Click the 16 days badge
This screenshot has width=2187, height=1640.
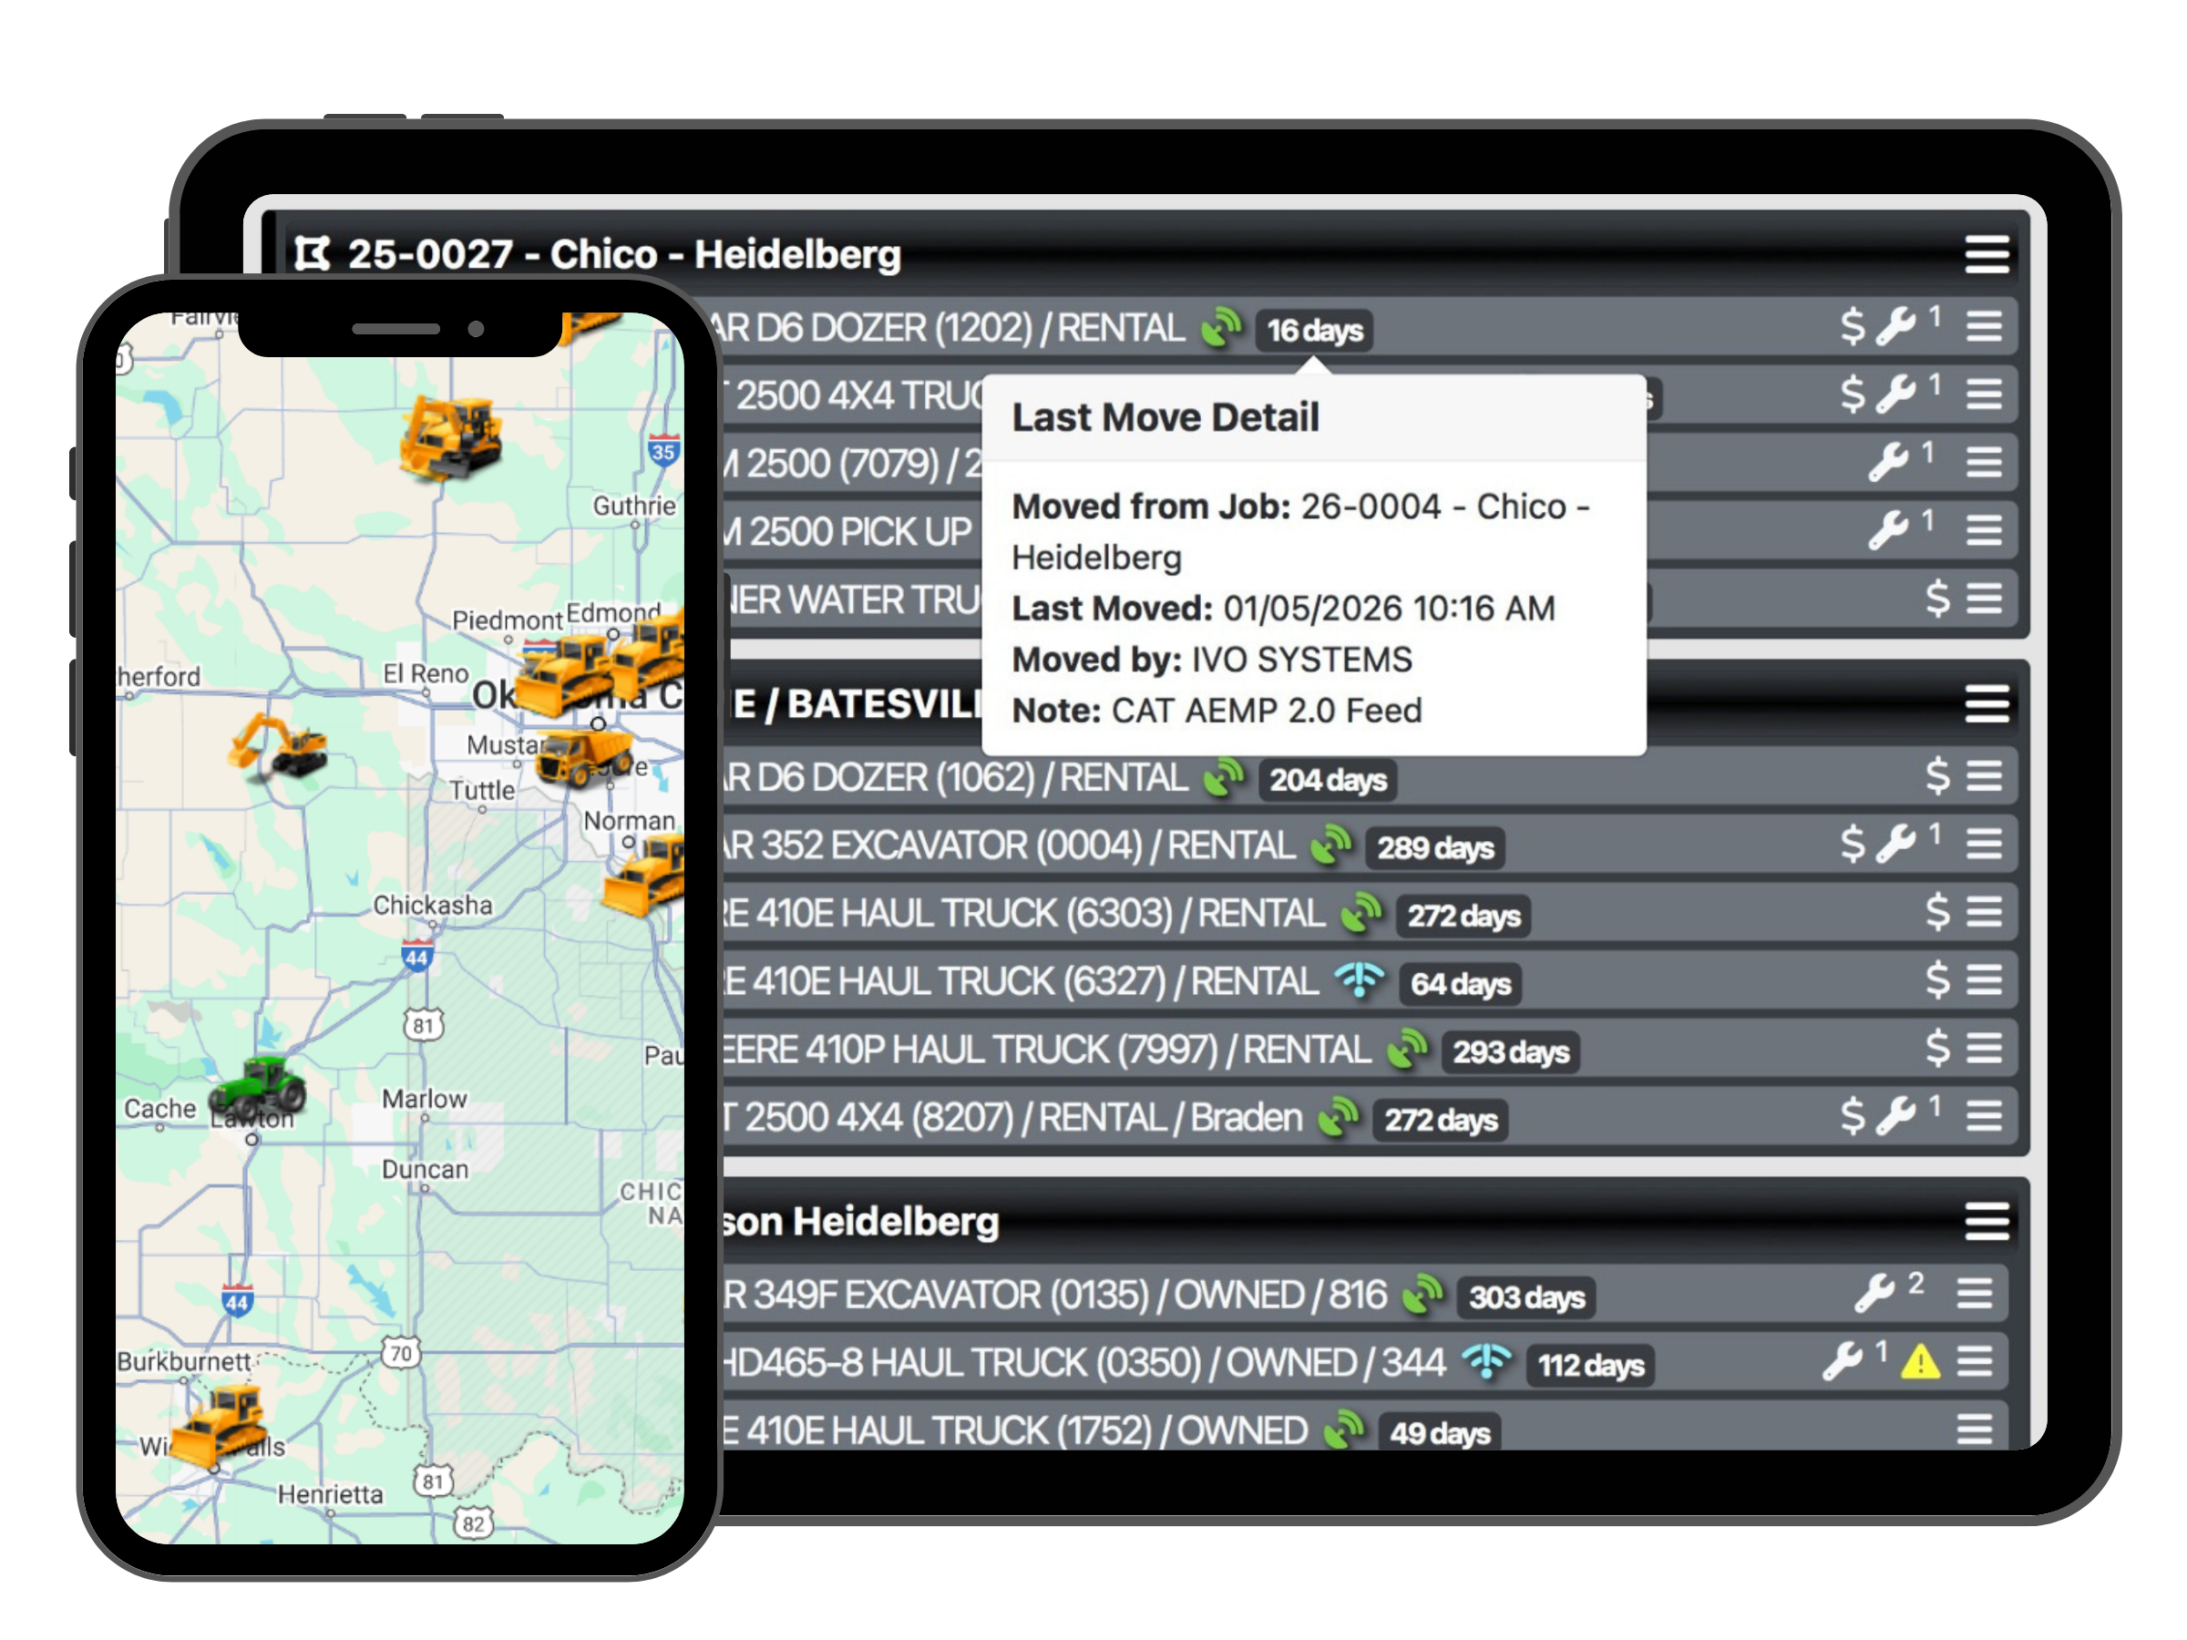pyautogui.click(x=1314, y=330)
